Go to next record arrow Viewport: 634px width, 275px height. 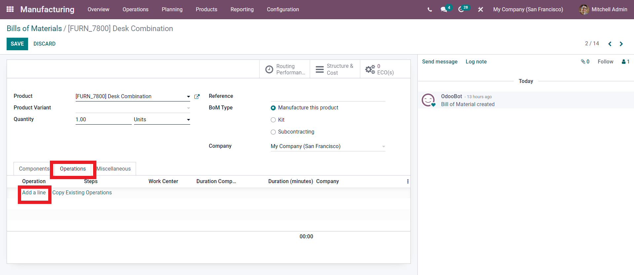(x=621, y=44)
